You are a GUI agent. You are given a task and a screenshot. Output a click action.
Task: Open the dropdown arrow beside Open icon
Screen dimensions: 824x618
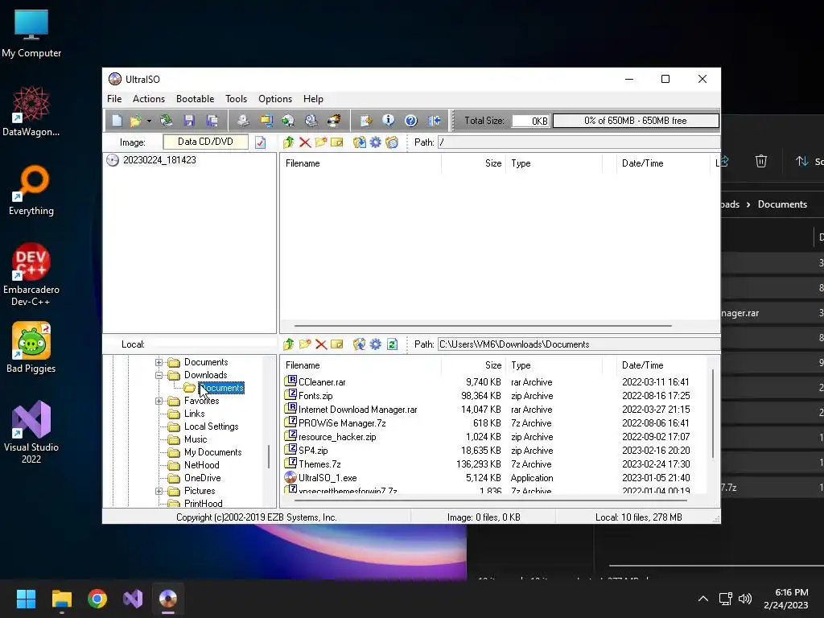click(149, 122)
